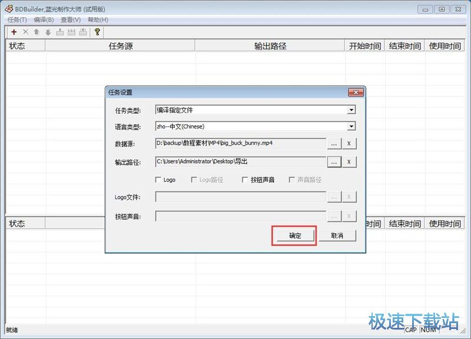Clear the 数据源 path with X button

point(349,143)
